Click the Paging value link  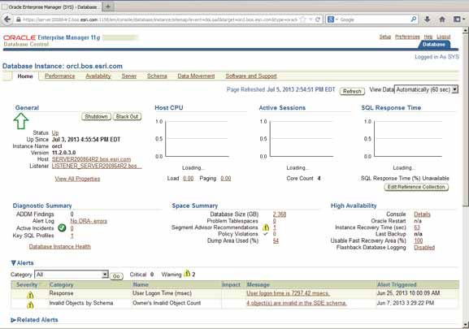pos(225,179)
